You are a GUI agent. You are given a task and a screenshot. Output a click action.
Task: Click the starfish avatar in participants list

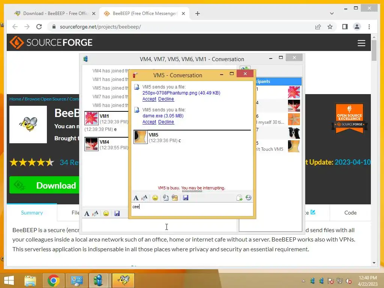click(294, 119)
